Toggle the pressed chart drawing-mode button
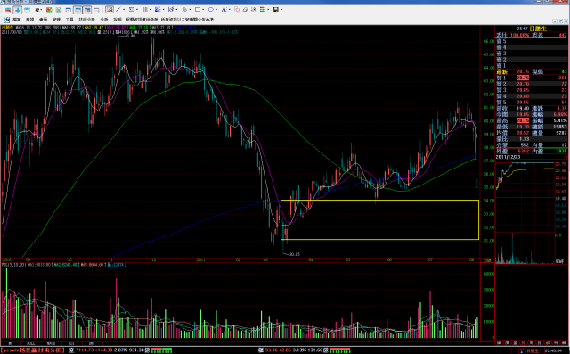Screen dimensions: 570x354 (110, 10)
